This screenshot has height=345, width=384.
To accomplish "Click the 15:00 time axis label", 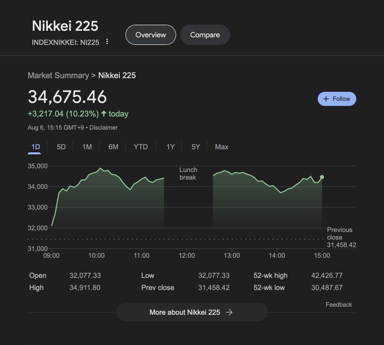I will point(322,256).
